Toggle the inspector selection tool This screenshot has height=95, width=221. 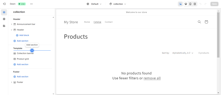click(x=180, y=4)
